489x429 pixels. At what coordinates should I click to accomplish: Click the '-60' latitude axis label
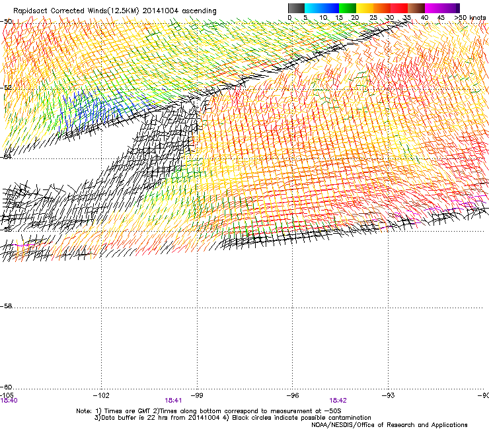tap(6, 387)
